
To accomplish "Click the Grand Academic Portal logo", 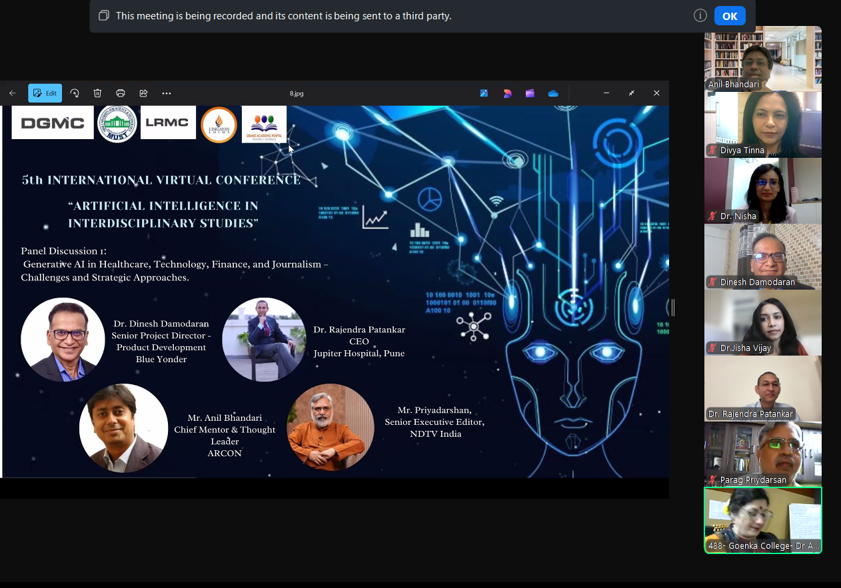I will pyautogui.click(x=264, y=124).
